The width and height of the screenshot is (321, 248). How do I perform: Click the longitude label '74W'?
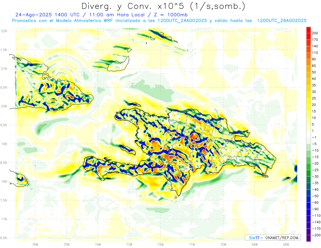98,244
